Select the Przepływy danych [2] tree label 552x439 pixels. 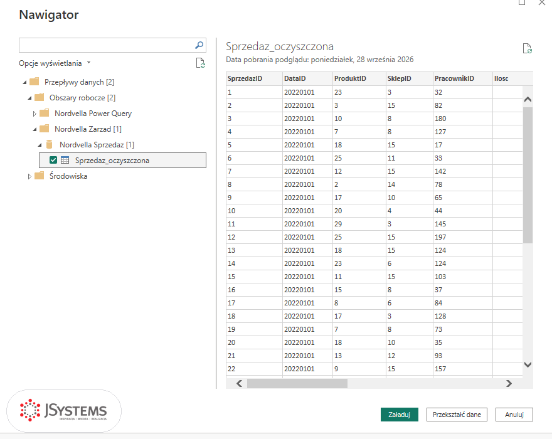(x=79, y=82)
